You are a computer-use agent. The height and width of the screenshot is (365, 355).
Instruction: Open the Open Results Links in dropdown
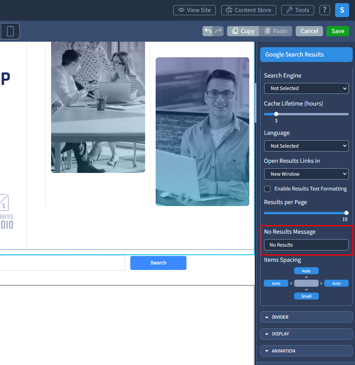click(306, 174)
